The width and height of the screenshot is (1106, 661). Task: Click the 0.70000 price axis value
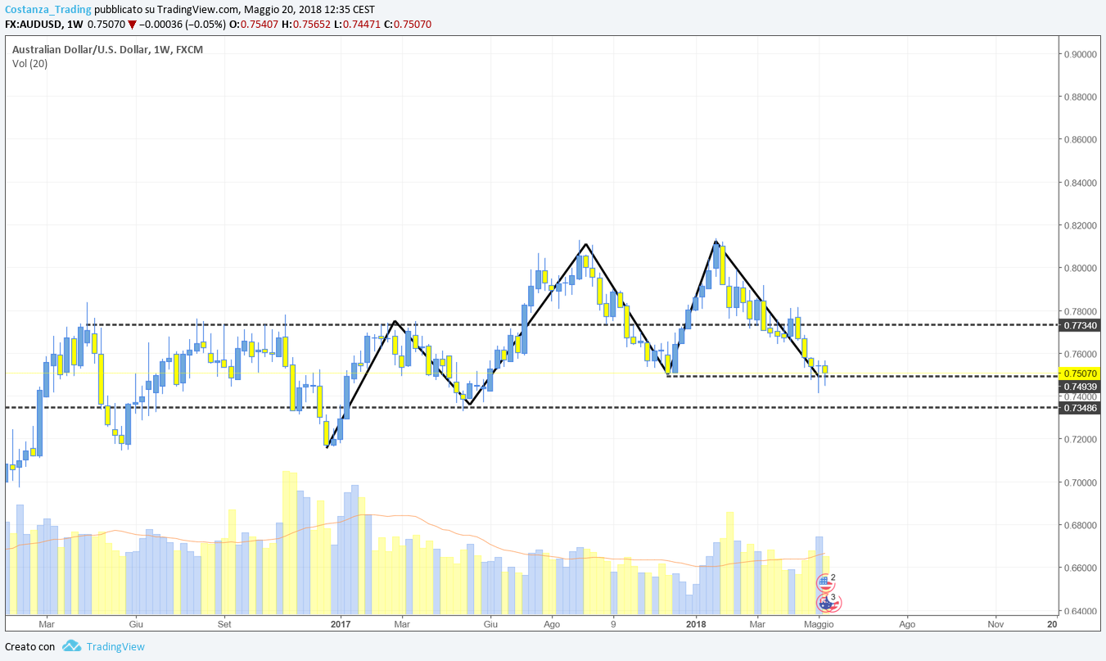pos(1081,482)
